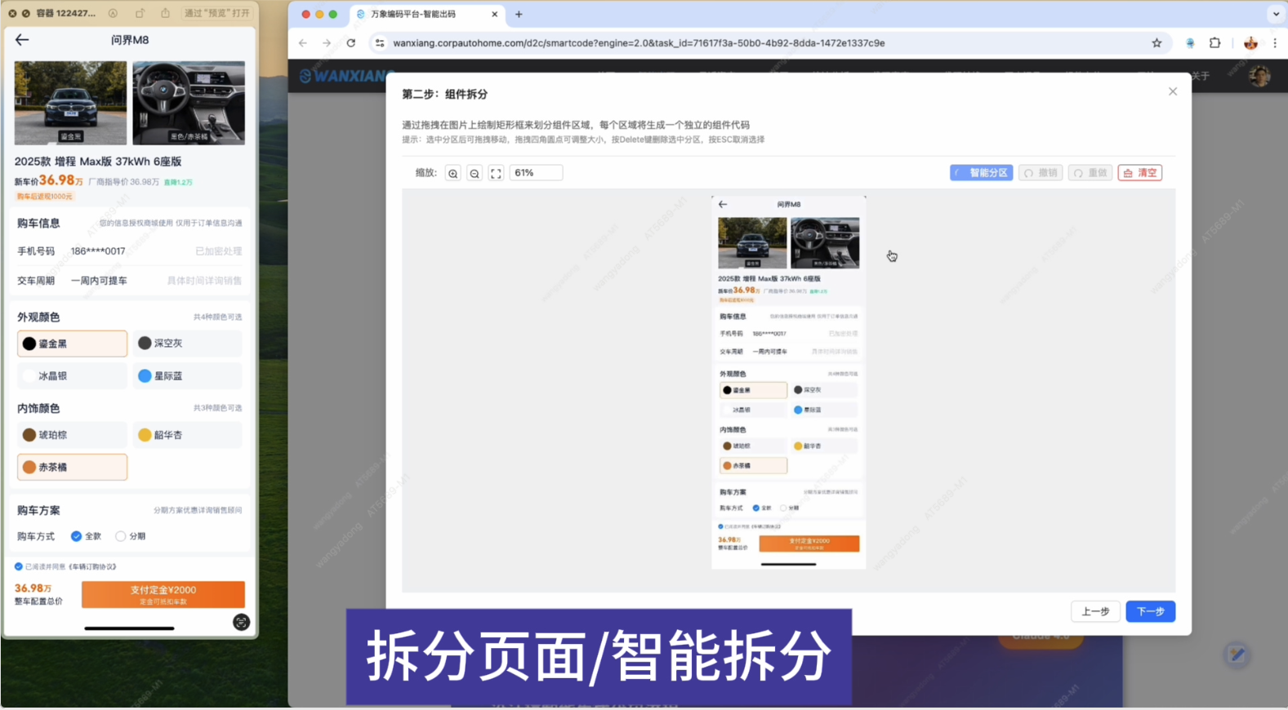The height and width of the screenshot is (710, 1288).
Task: Zoom in on the component canvas
Action: click(x=453, y=173)
